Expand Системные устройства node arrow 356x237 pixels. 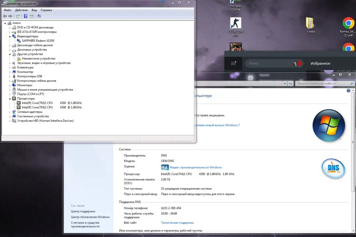tap(10, 116)
